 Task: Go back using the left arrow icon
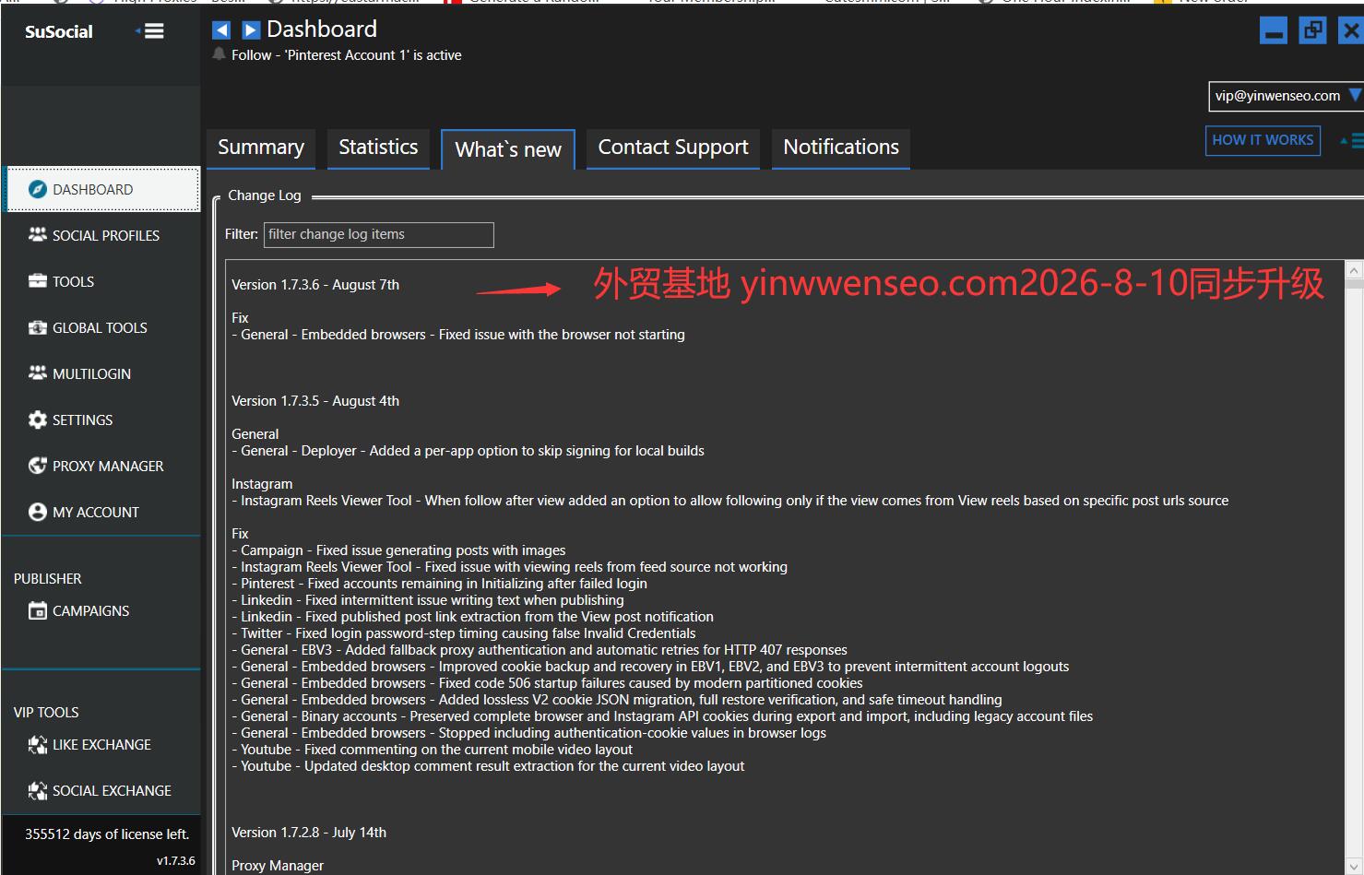coord(221,30)
